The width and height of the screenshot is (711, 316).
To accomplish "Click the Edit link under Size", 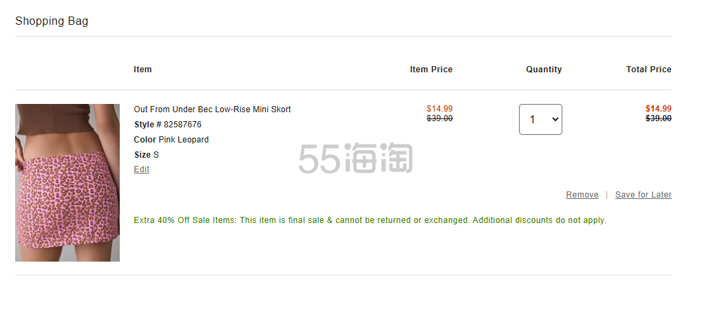I will coord(141,169).
